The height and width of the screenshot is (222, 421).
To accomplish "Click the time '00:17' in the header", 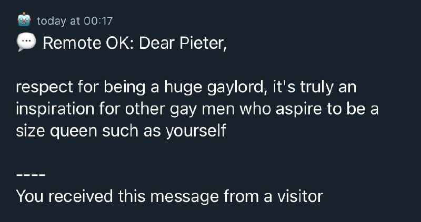I will [98, 21].
